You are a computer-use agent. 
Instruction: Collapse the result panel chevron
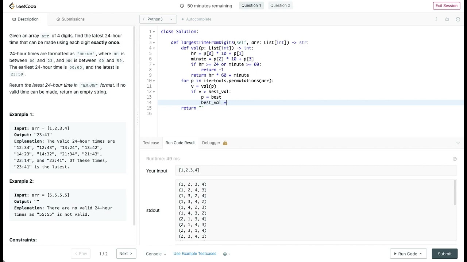[458, 143]
